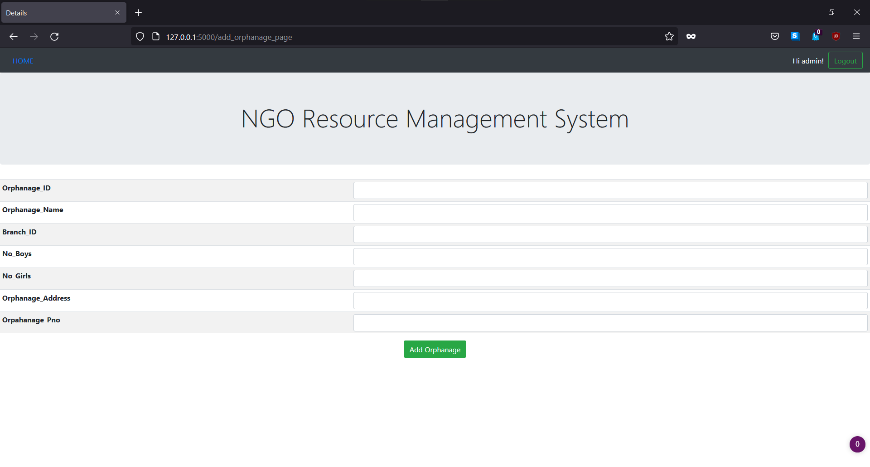Click the Add Orphanage button
870x467 pixels.
[435, 349]
